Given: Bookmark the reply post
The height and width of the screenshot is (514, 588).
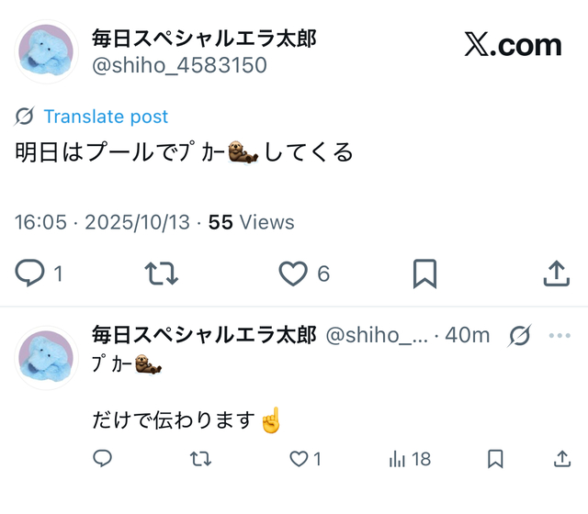Looking at the screenshot, I should 495,459.
